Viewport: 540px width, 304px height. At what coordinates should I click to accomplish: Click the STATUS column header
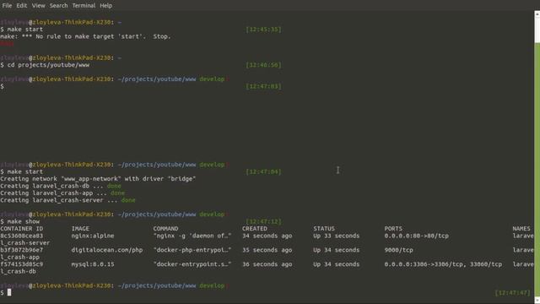point(324,229)
